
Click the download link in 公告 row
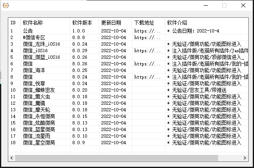[148, 31]
